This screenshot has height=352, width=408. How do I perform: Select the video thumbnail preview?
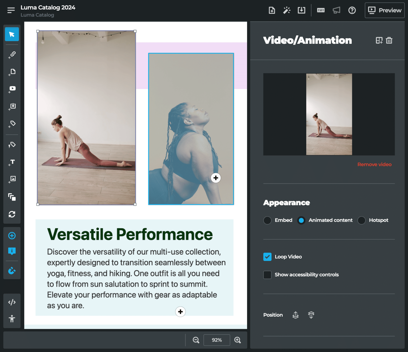pos(329,114)
